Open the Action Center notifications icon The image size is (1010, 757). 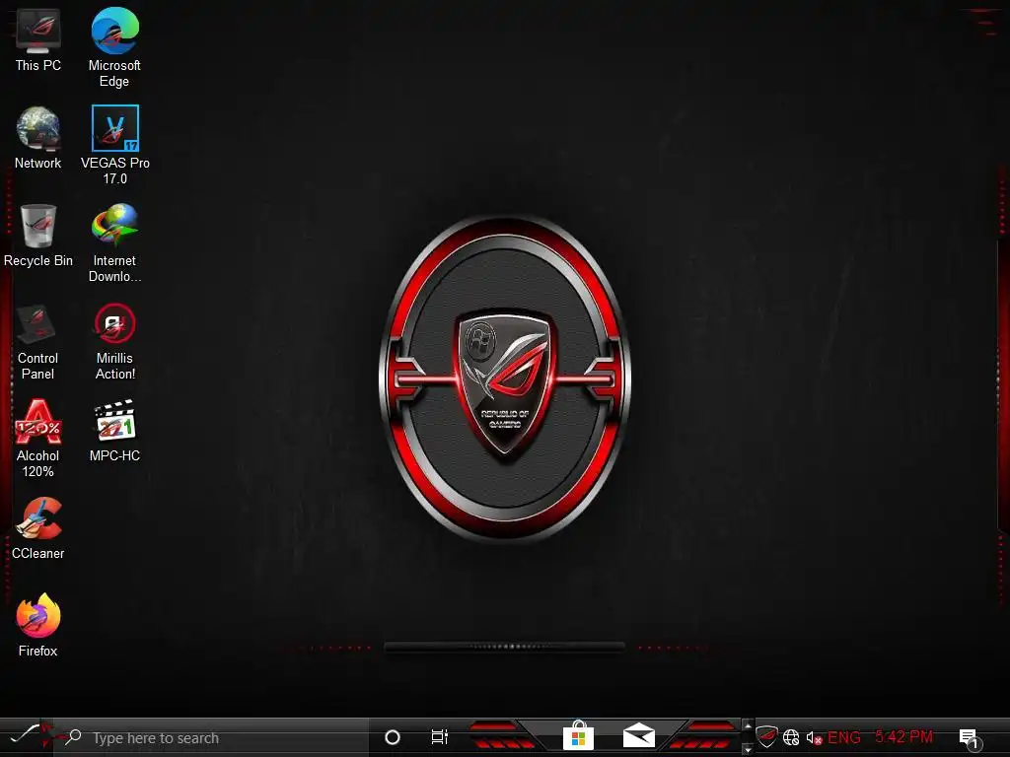970,739
